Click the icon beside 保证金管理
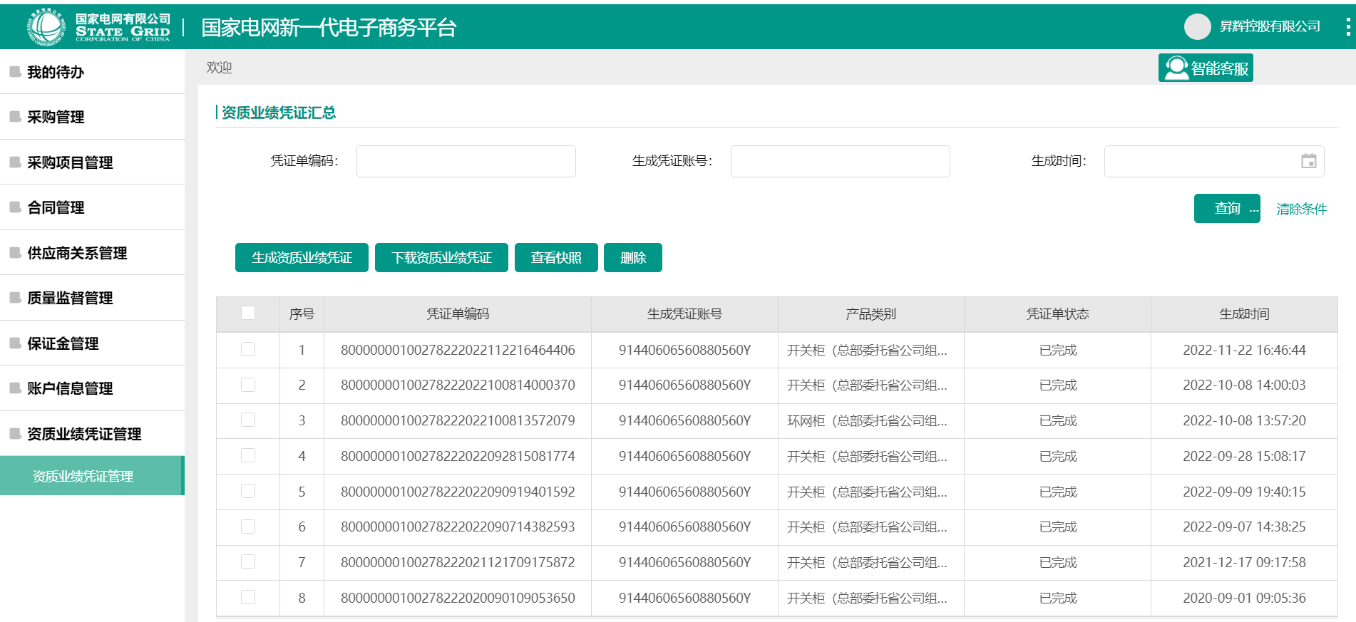Viewport: 1356px width, 622px height. tap(15, 343)
